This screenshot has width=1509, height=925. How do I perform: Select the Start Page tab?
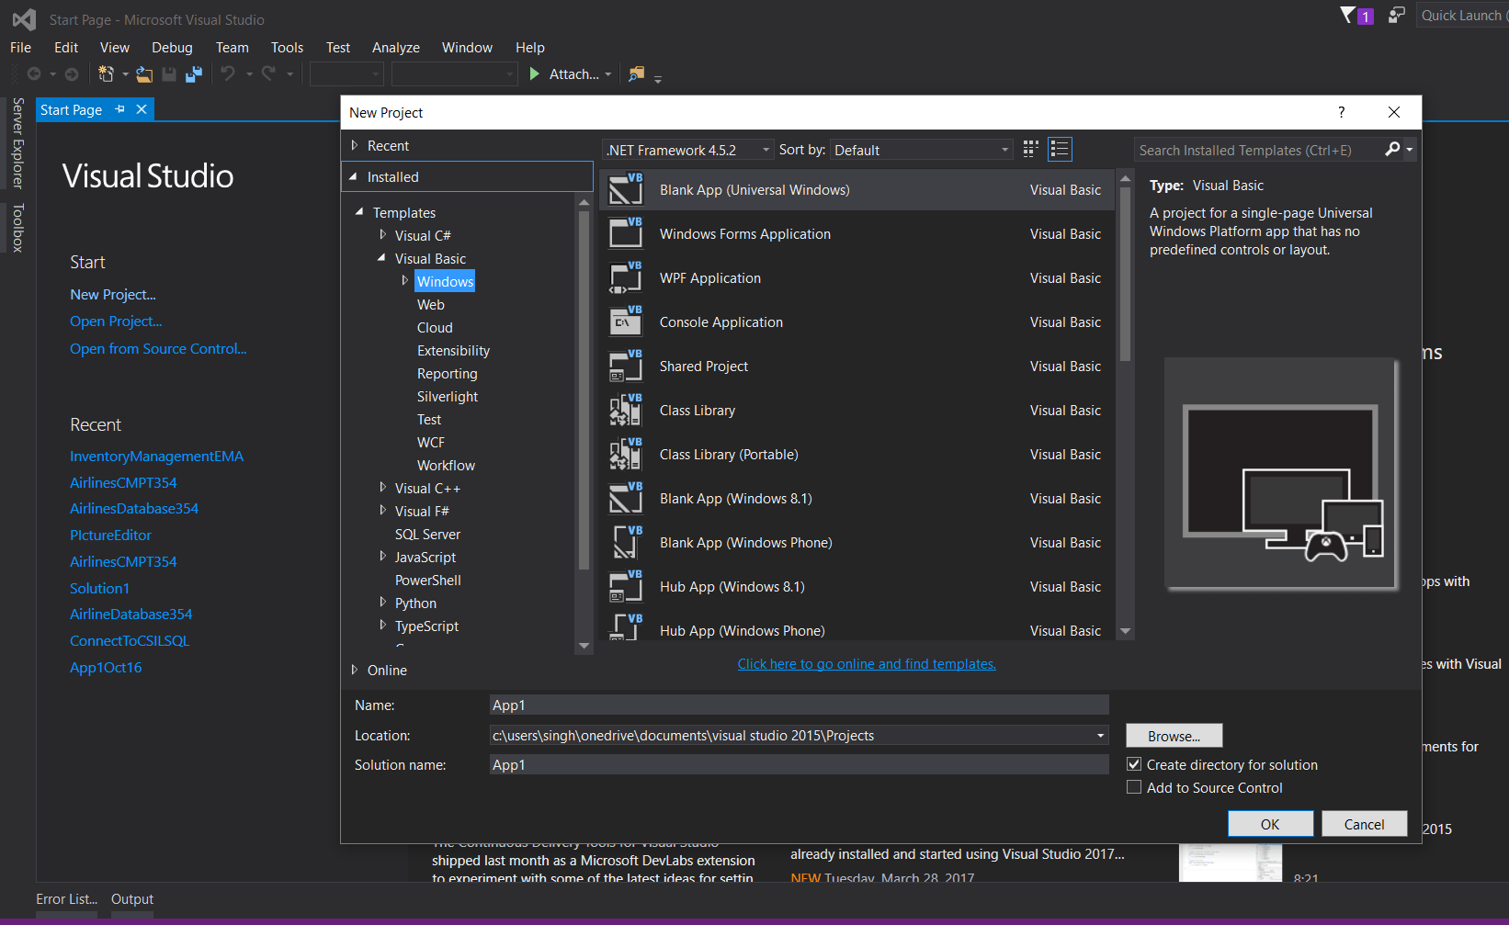[72, 109]
